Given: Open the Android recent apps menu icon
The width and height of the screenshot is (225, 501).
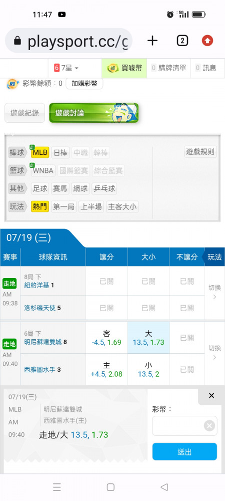Looking at the screenshot, I should 56,487.
